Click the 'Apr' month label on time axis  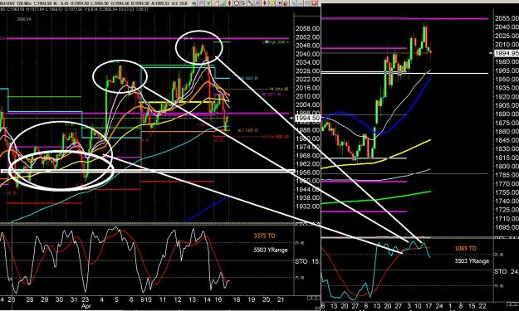point(86,306)
